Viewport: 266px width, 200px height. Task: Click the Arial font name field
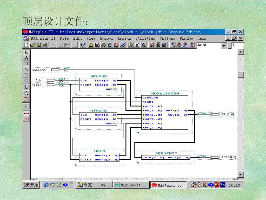tap(209, 45)
